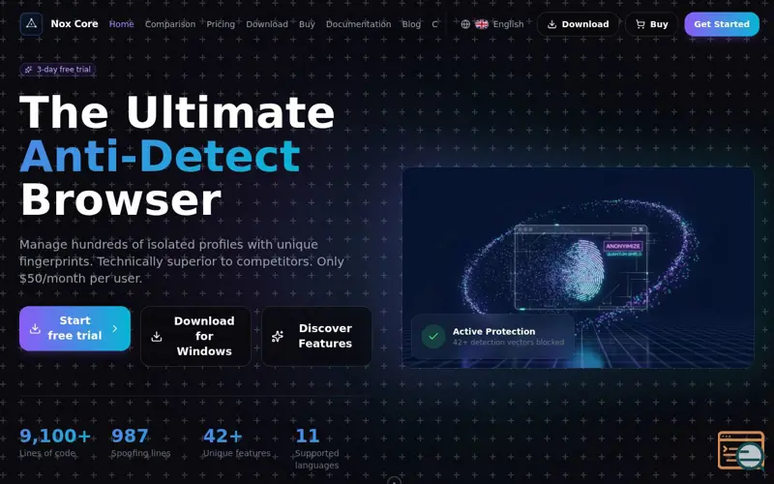Image resolution: width=774 pixels, height=484 pixels.
Task: Open the Pricing nav link
Action: [221, 24]
